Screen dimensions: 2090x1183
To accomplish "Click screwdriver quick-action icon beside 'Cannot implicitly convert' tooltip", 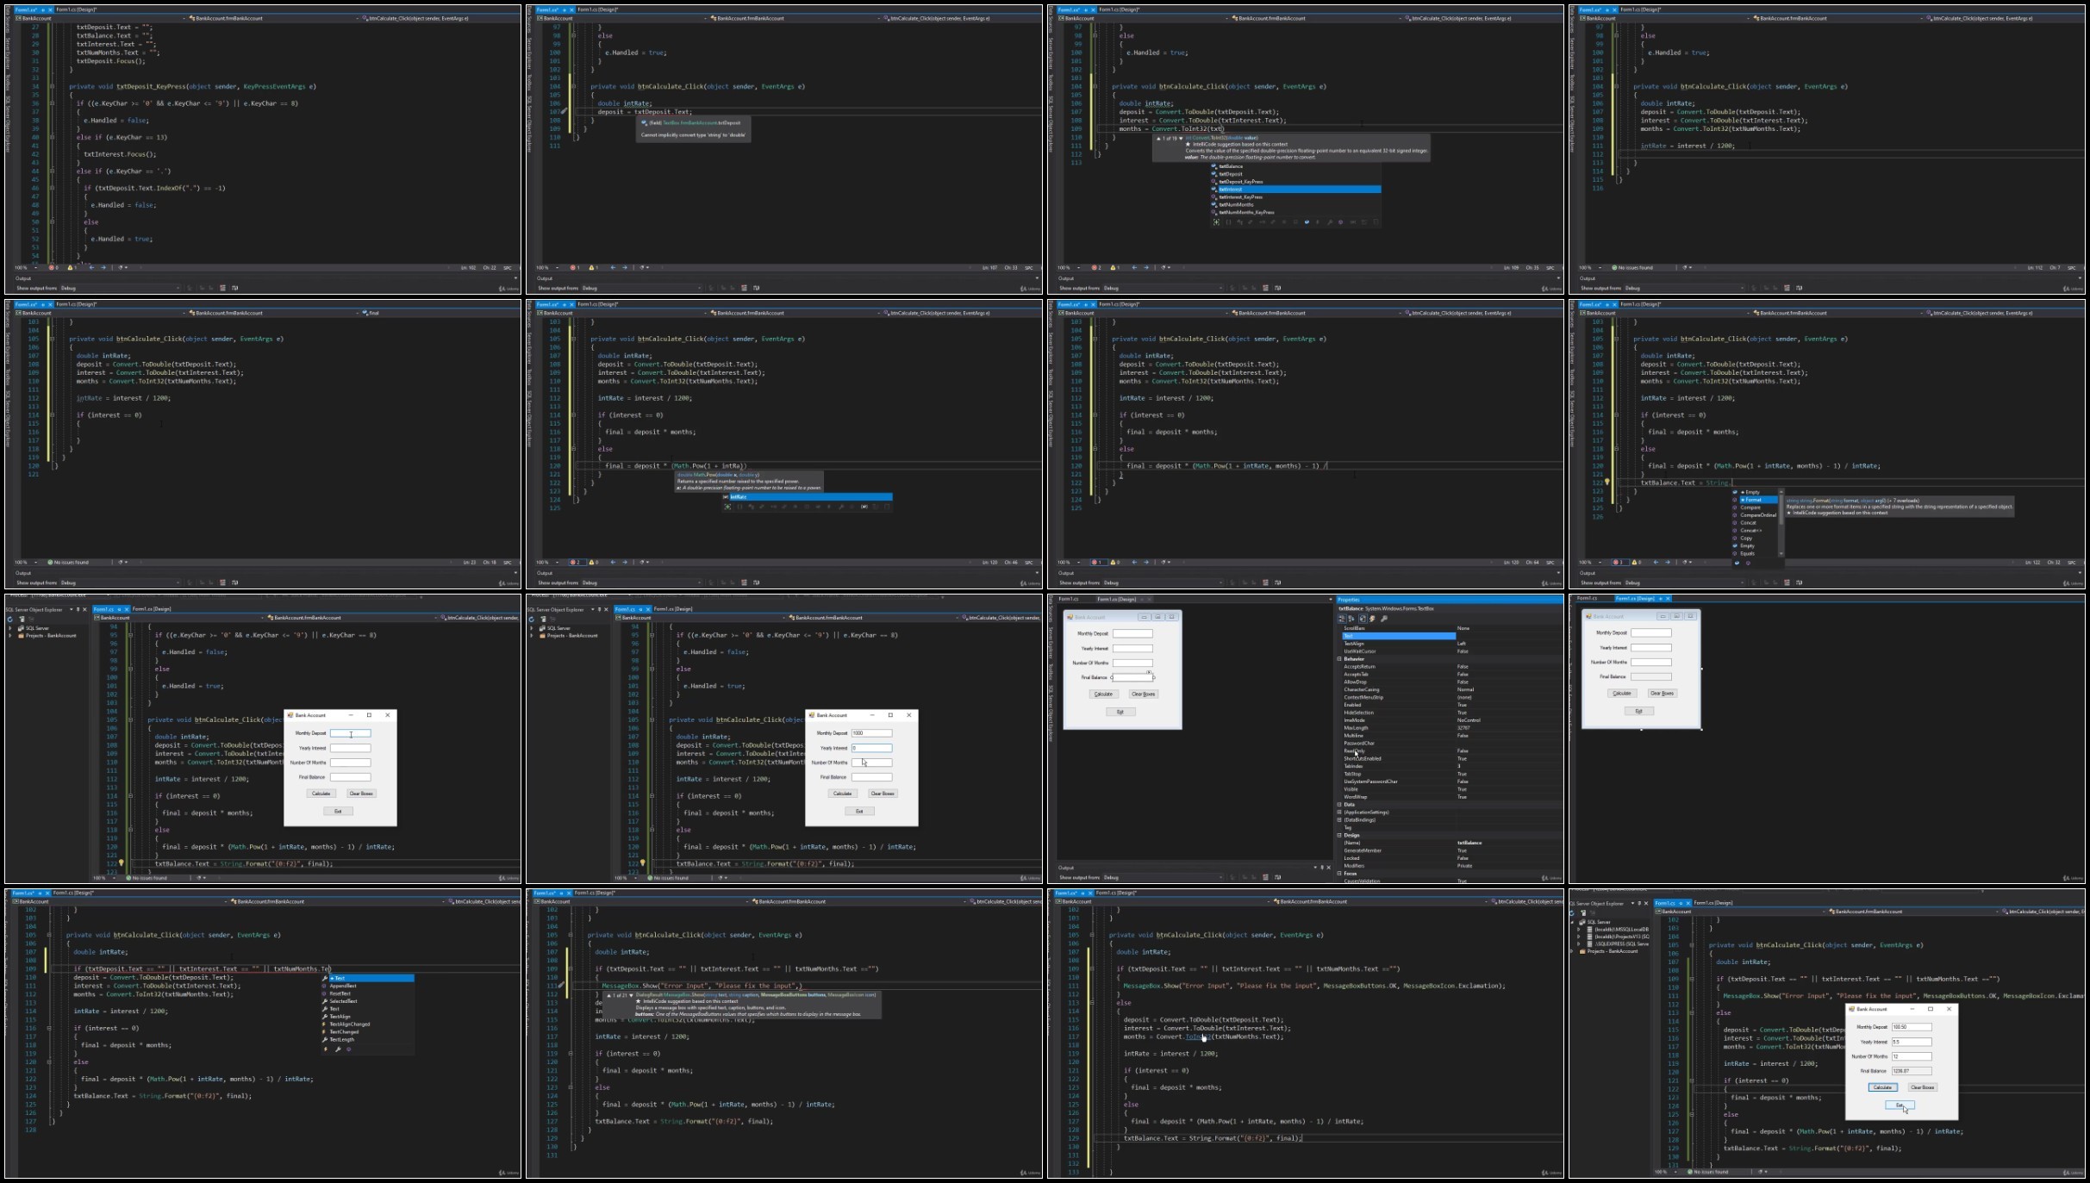I will [564, 112].
